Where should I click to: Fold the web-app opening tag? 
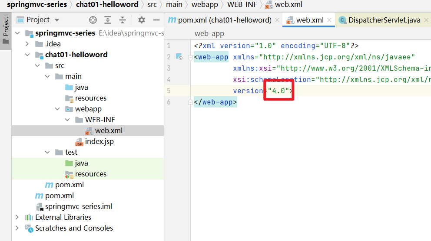pyautogui.click(x=190, y=57)
